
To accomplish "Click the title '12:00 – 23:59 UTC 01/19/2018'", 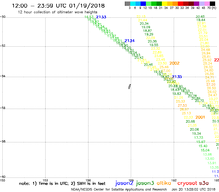I will click(58, 6).
